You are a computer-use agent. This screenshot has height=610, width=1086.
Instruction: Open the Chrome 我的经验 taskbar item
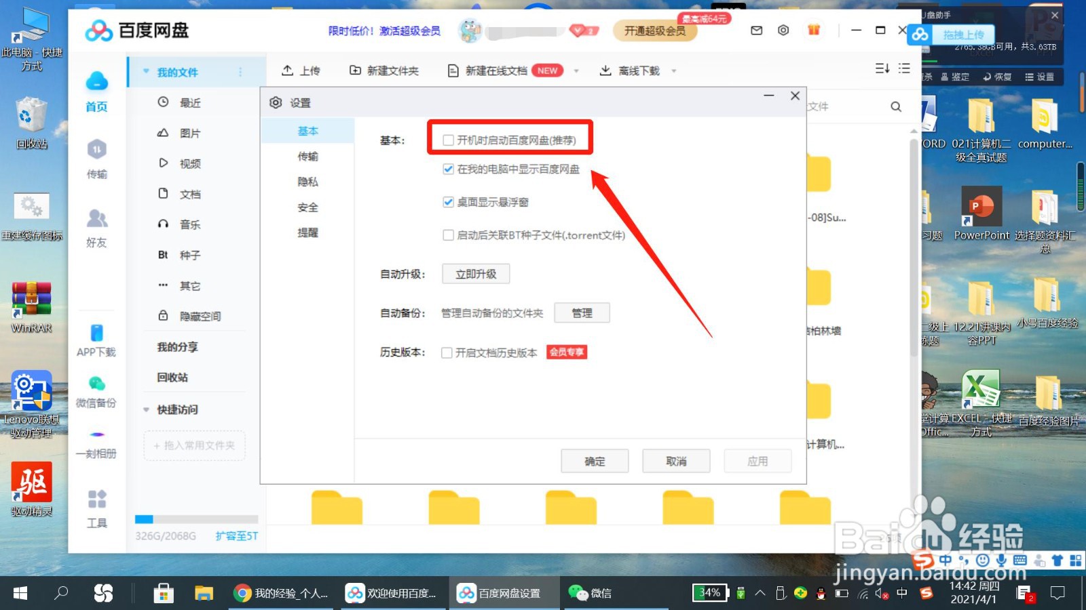coord(281,593)
